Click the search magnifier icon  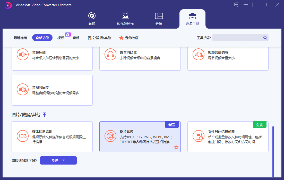click(x=265, y=38)
